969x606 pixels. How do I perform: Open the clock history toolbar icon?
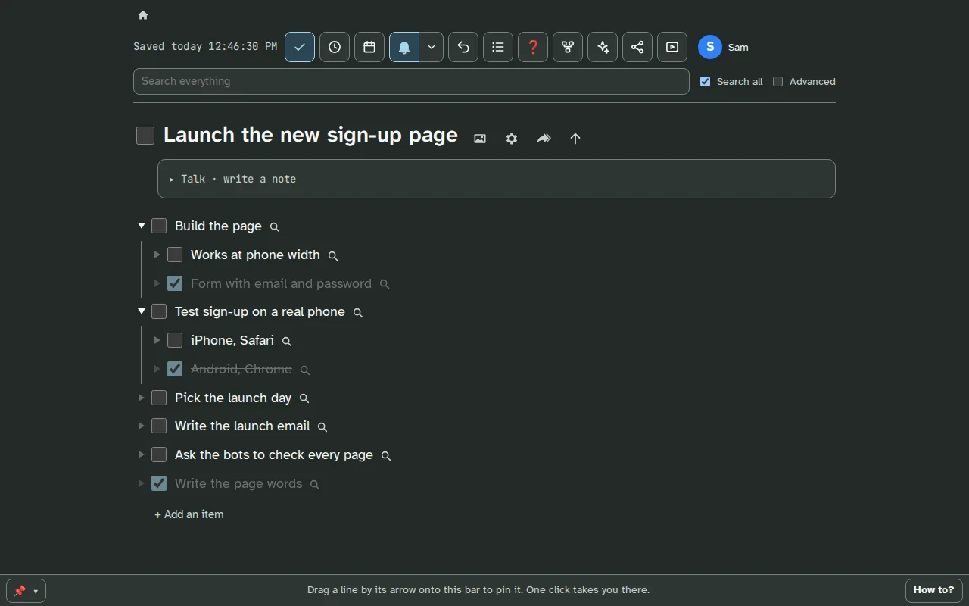[335, 47]
